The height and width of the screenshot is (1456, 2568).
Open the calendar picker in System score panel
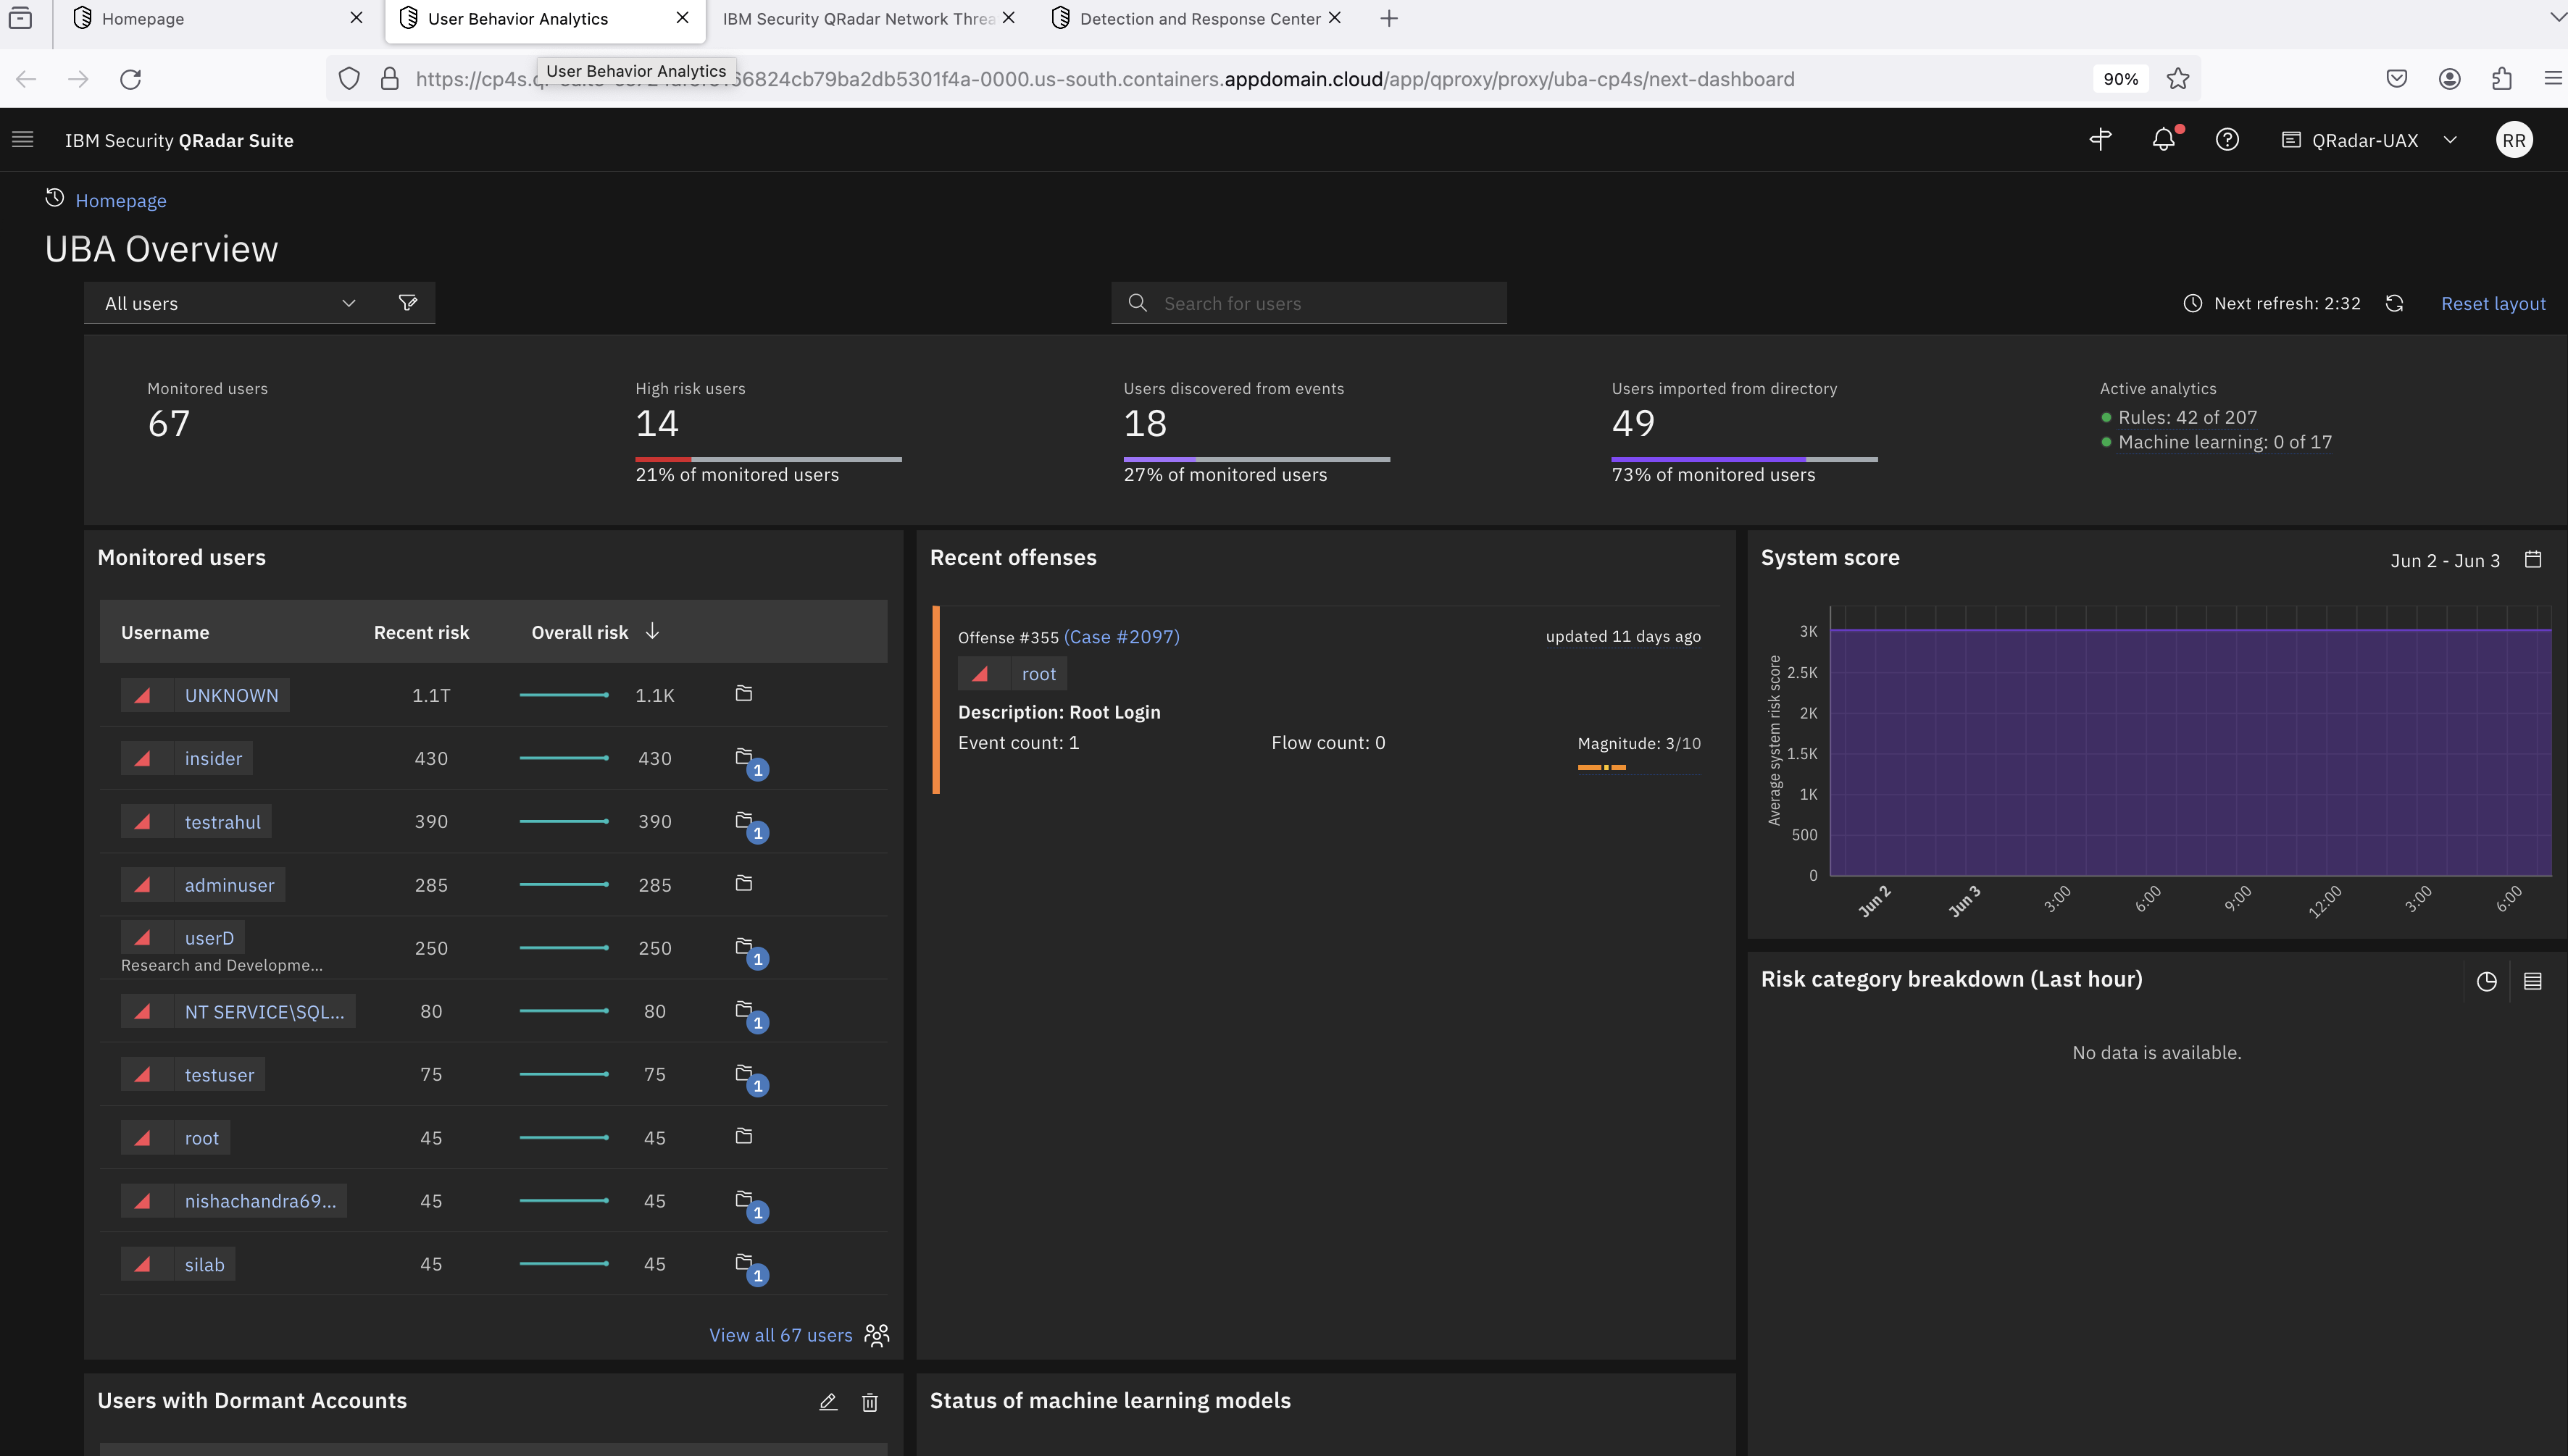click(2533, 560)
